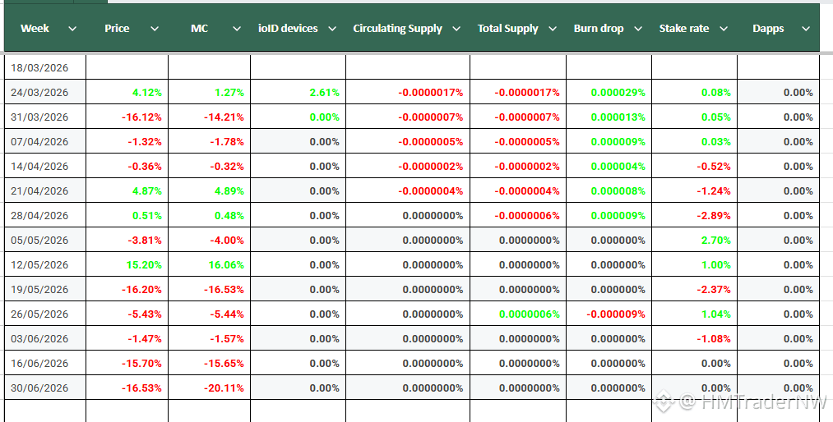
Task: Select the Week header cell
Action: pyautogui.click(x=45, y=28)
